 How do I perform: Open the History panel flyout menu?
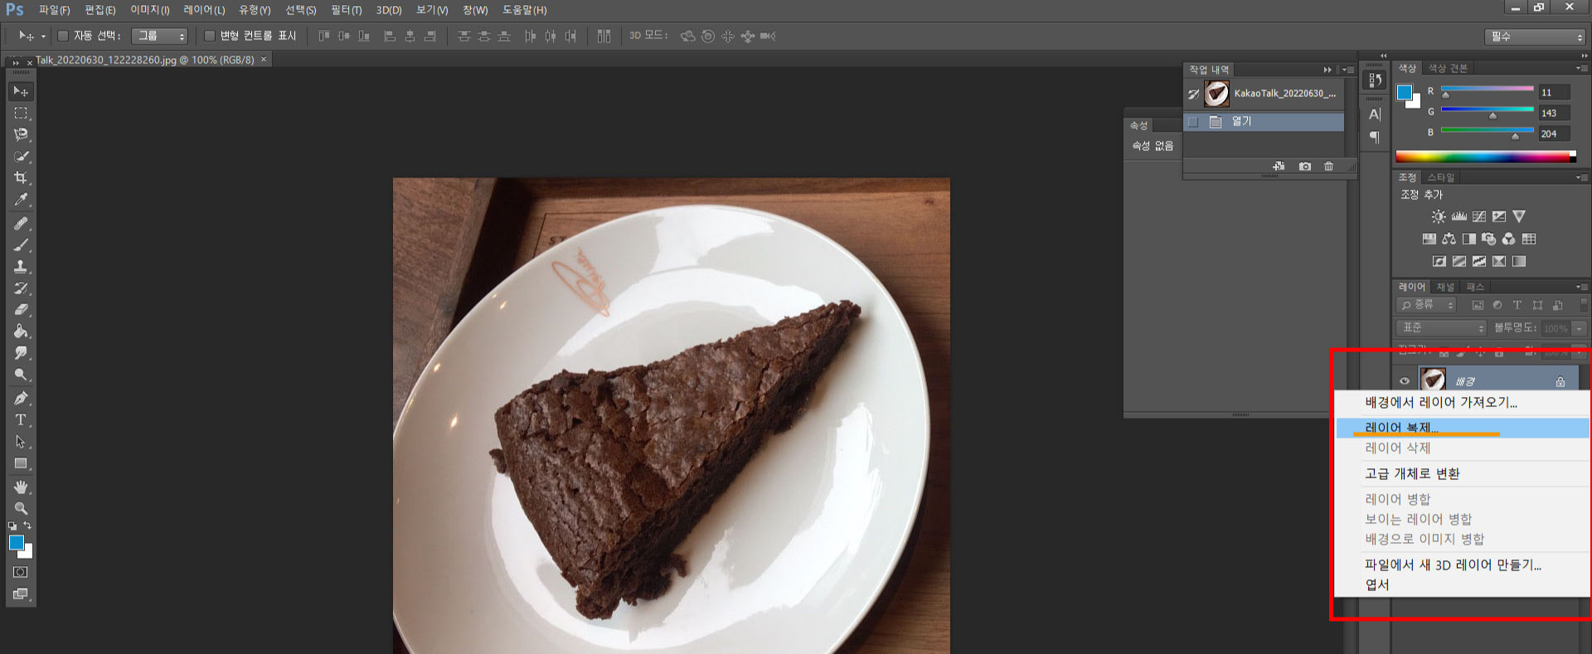1347,70
